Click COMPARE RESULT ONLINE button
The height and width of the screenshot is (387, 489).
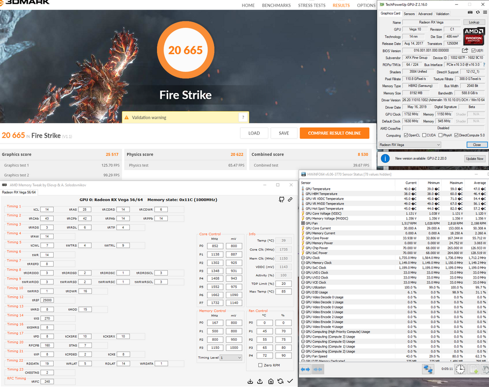tap(334, 133)
